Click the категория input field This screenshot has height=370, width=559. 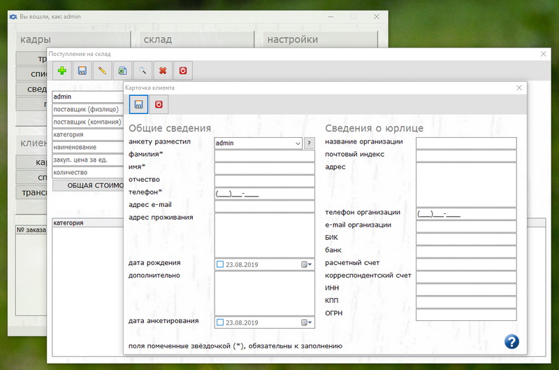88,134
